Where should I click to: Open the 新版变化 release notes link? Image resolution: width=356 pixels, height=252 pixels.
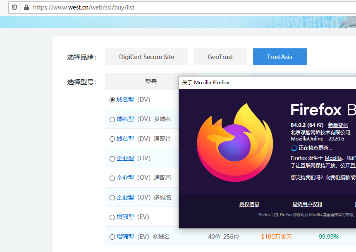click(338, 125)
